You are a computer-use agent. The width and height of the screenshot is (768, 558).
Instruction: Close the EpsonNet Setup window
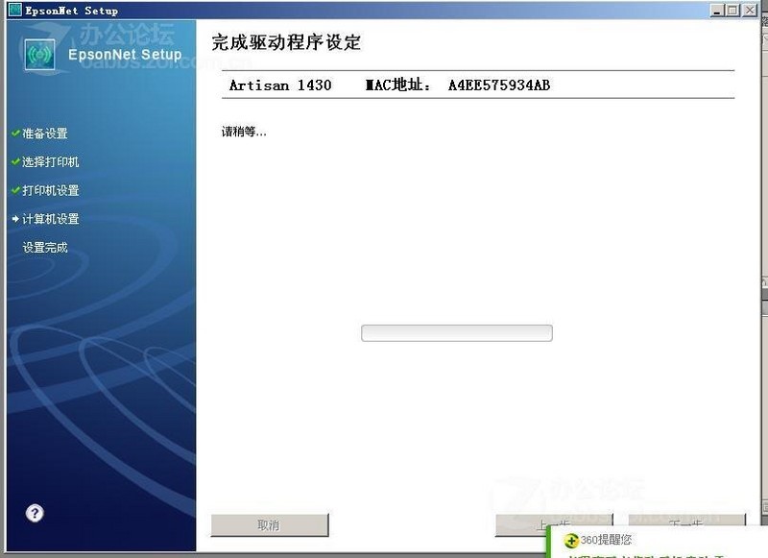(751, 10)
